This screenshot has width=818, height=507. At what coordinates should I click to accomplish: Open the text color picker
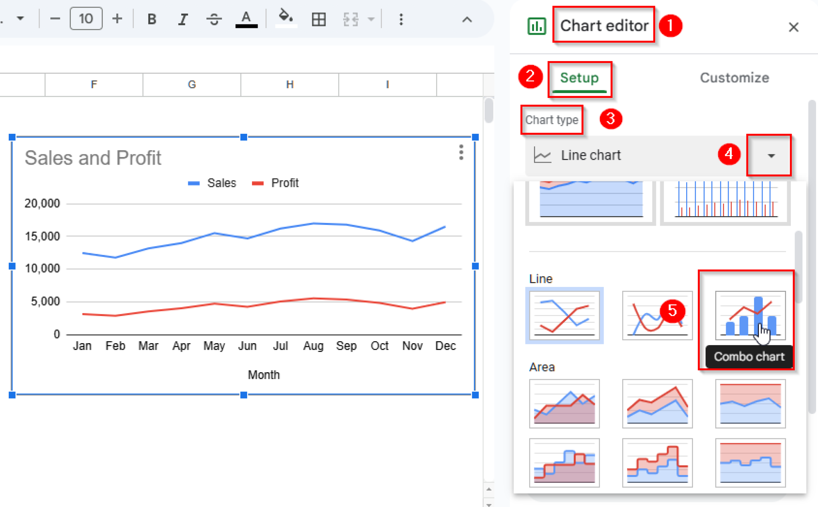click(246, 19)
